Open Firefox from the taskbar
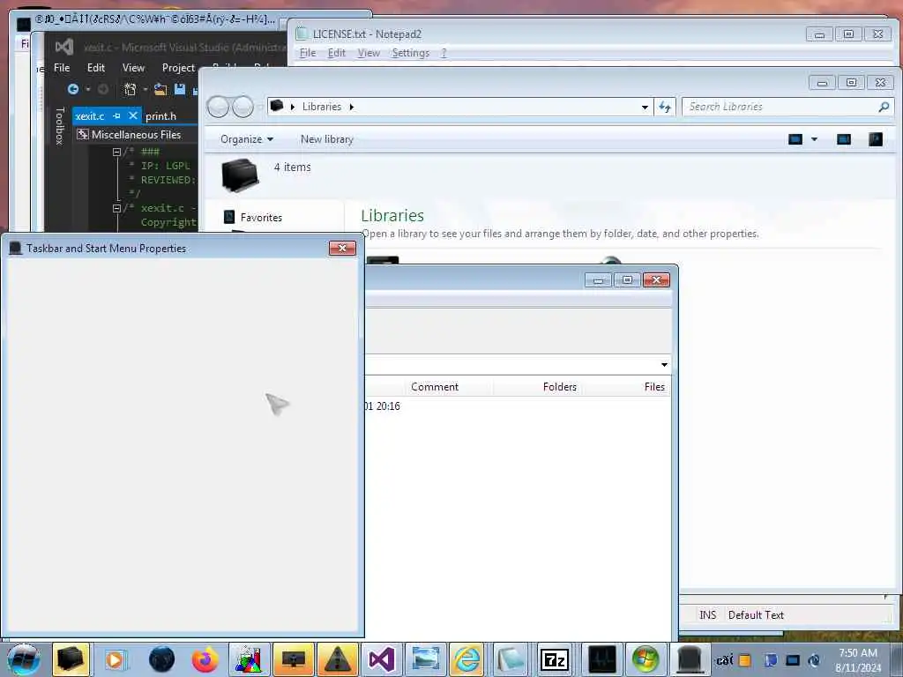903x677 pixels. 205,659
